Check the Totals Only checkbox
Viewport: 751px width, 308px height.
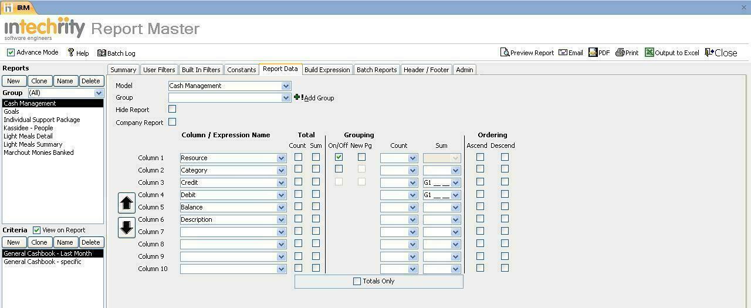point(357,282)
